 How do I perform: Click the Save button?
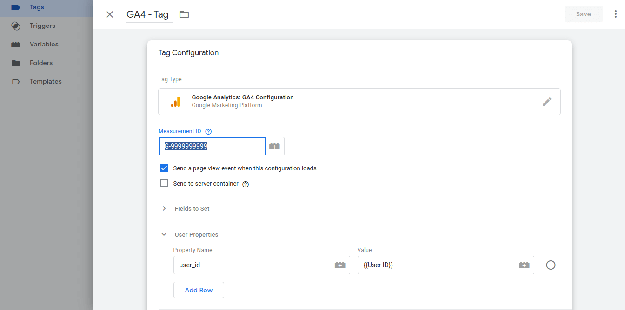click(583, 14)
